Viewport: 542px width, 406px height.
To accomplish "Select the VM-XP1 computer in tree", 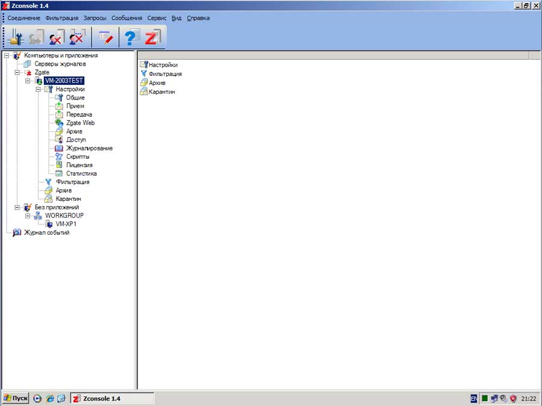I will tap(66, 224).
